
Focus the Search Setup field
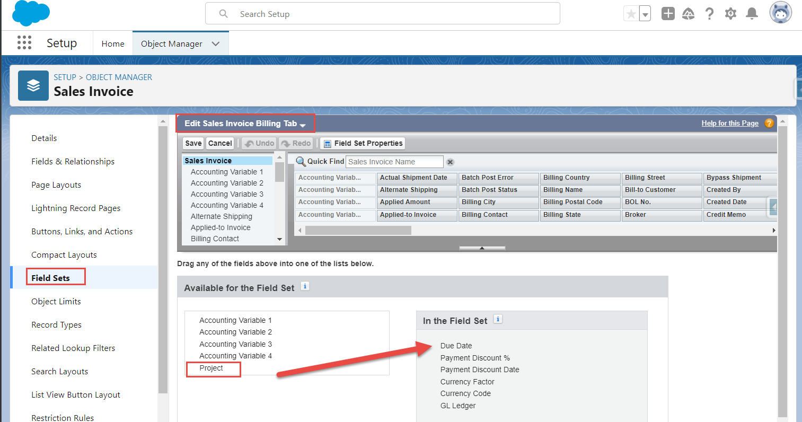[383, 13]
